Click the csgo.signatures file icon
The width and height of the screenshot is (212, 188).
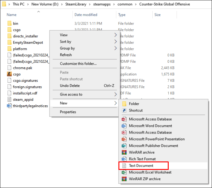9,80
